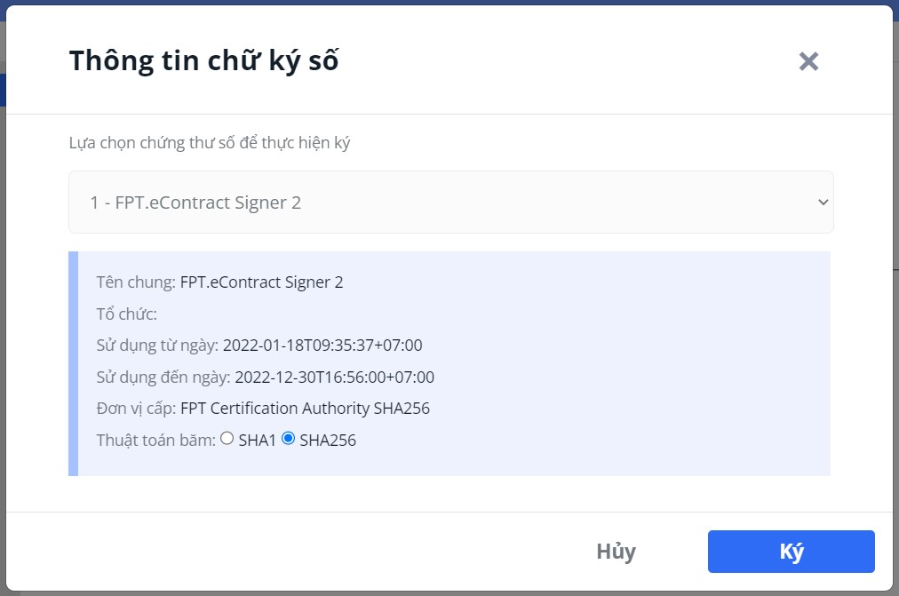Click the 'Sử dụng từ ngày' start date value
This screenshot has height=596, width=899.
point(322,345)
